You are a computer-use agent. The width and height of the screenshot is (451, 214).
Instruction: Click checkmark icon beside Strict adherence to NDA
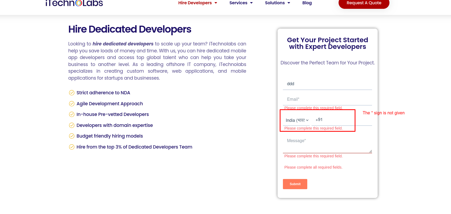[72, 93]
